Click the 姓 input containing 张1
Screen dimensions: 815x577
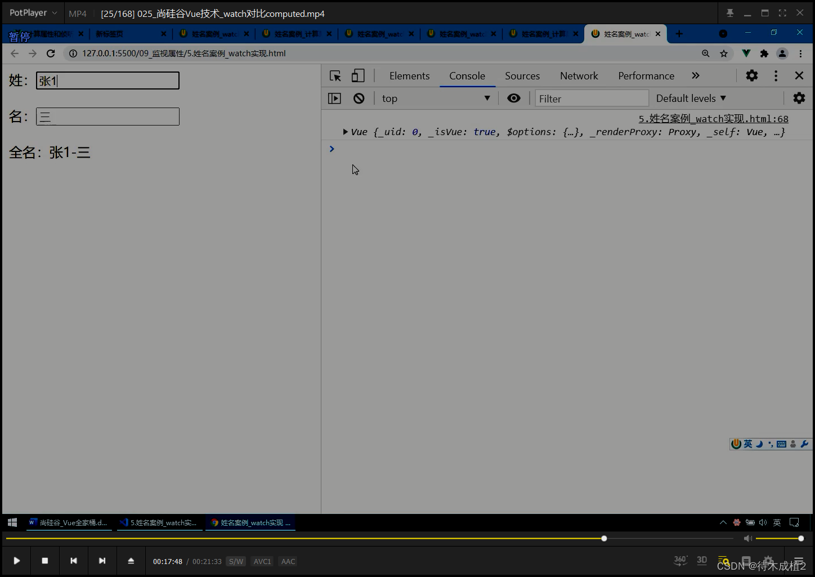108,80
